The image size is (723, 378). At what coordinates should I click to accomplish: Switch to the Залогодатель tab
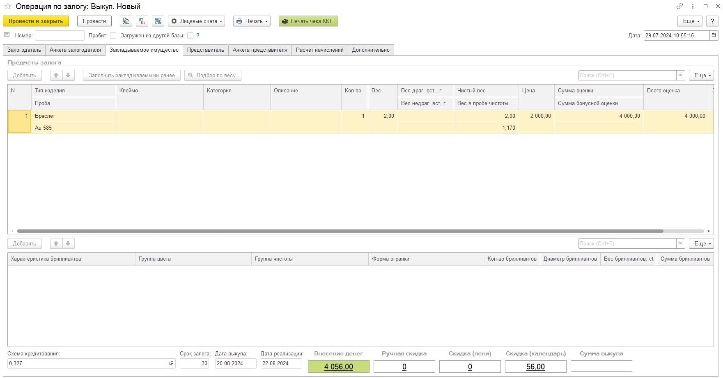click(x=24, y=50)
